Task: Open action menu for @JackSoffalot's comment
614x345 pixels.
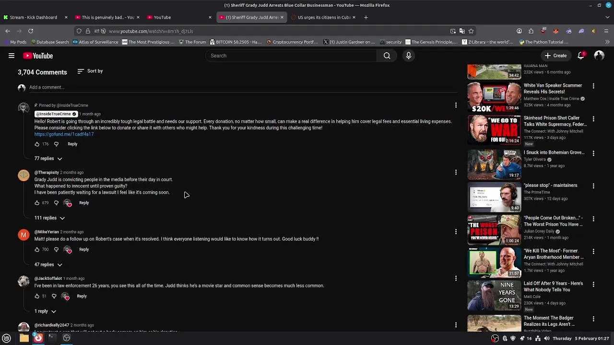Action: coord(456,278)
